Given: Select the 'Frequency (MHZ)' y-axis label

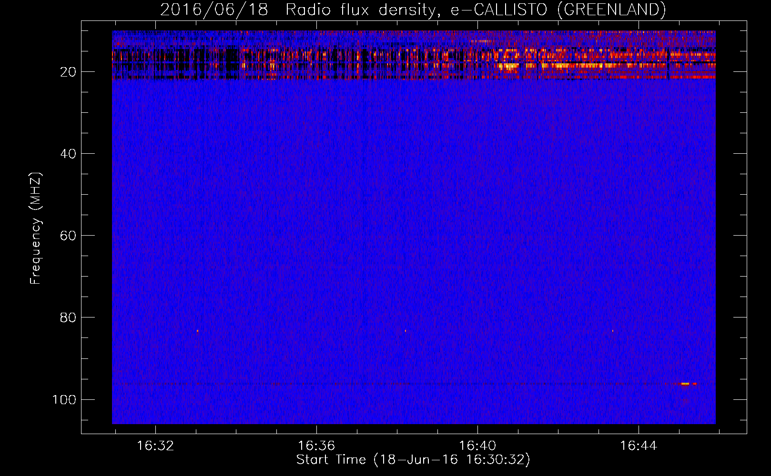Looking at the screenshot, I should click(x=36, y=228).
